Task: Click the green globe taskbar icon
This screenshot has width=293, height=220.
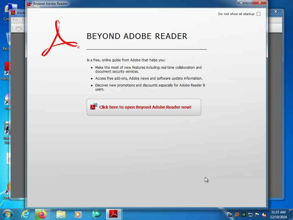Action: click(x=96, y=214)
